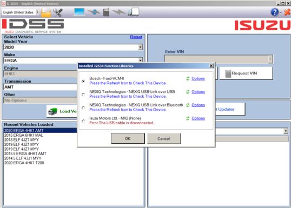291x208 pixels.
Task: Select NEXIQ USB-Link over Bluetooth radio button
Action: (x=83, y=108)
